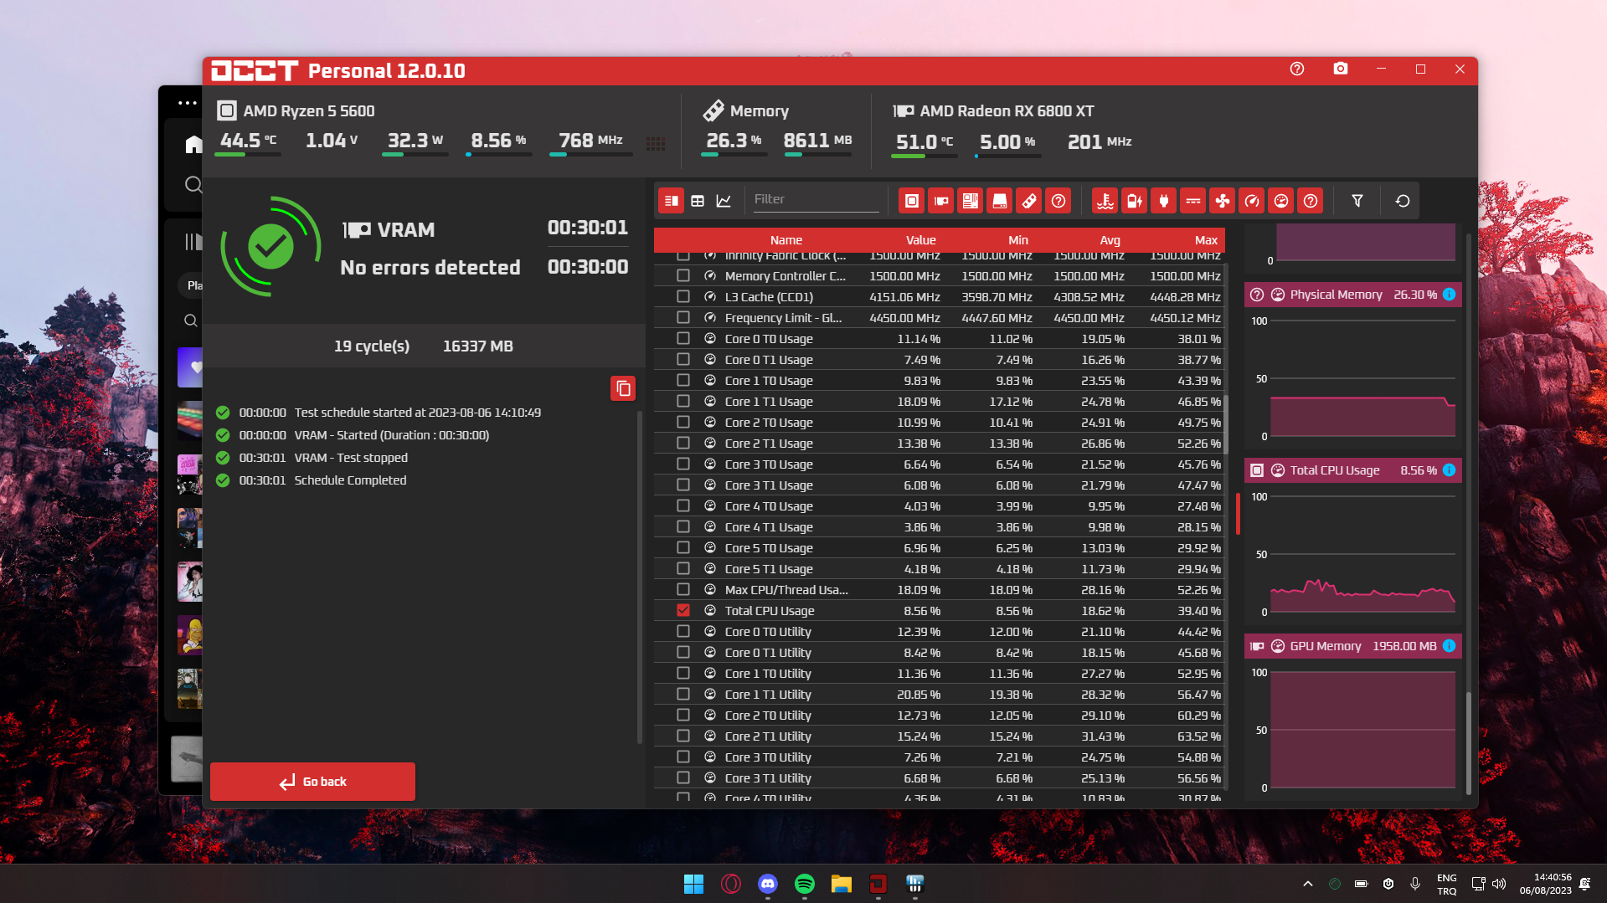Click the info icon on GPU Memory graph
The width and height of the screenshot is (1607, 903).
[1449, 646]
